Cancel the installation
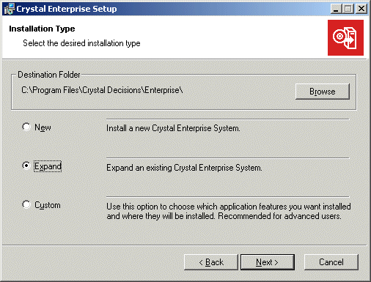The width and height of the screenshot is (371, 282). coord(331,262)
